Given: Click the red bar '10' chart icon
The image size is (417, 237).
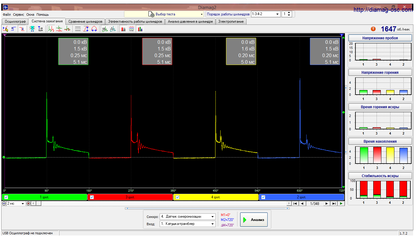Looking at the screenshot, I should tap(123, 29).
